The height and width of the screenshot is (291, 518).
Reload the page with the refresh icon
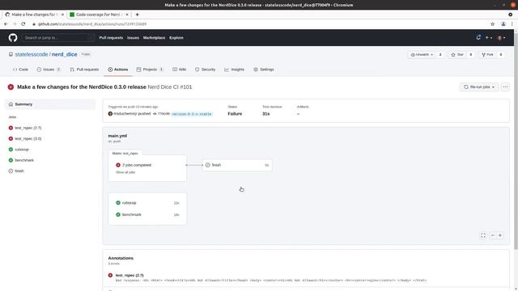[x=23, y=24]
